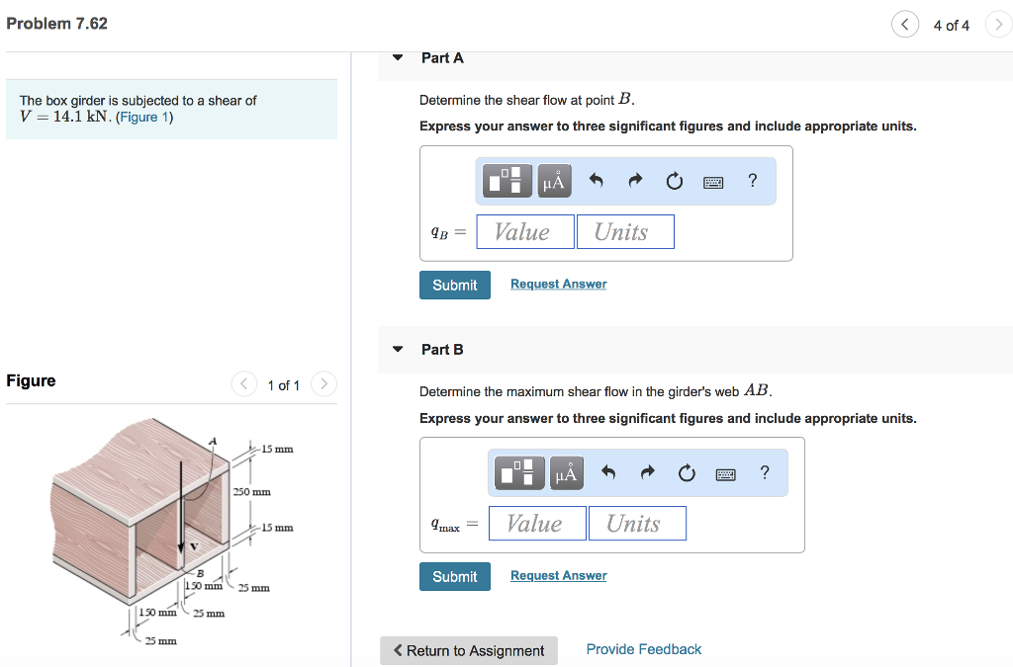Open the equation templates icon in Part A
This screenshot has width=1013, height=667.
coord(506,181)
